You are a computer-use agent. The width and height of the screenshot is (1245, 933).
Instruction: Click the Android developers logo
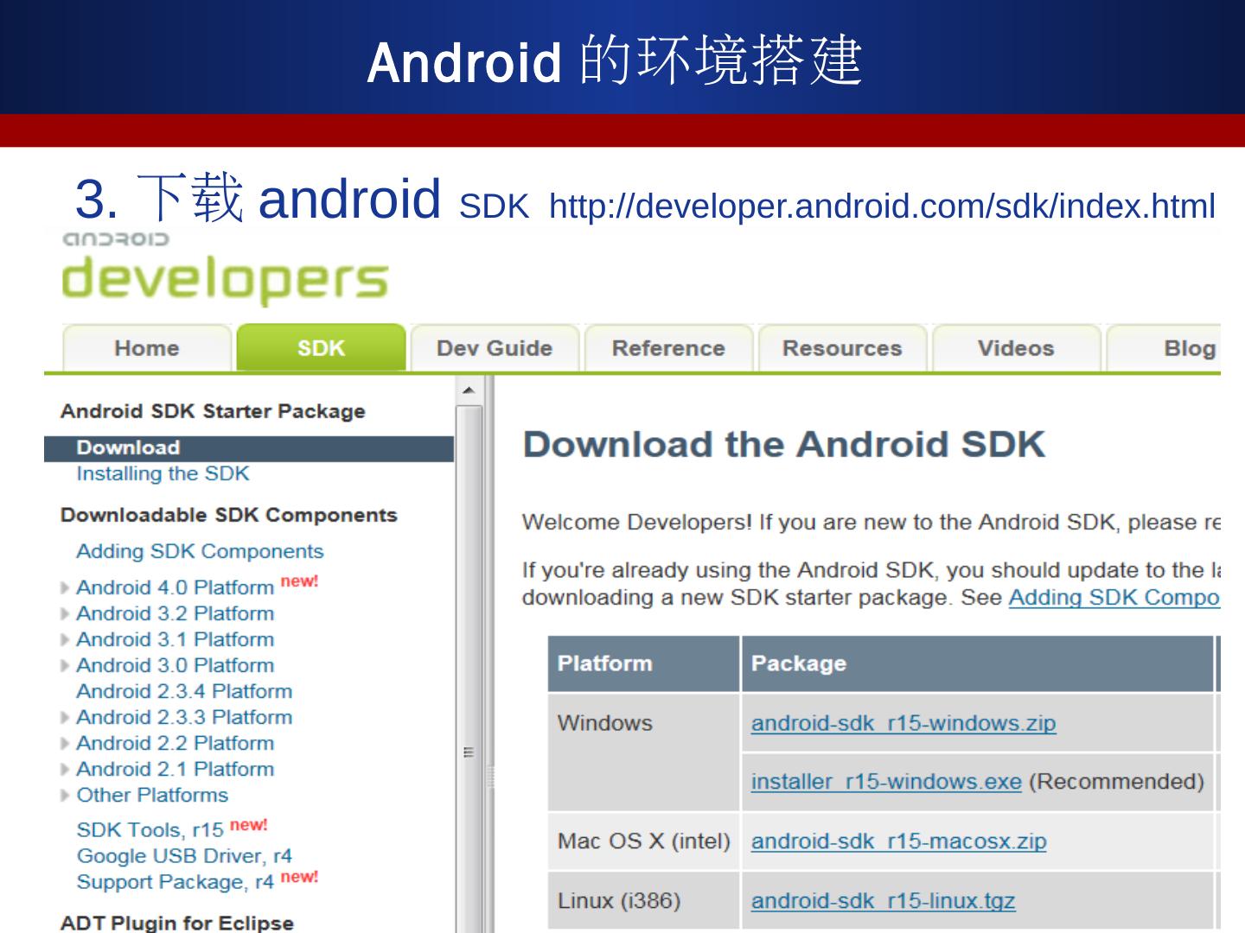tap(225, 269)
